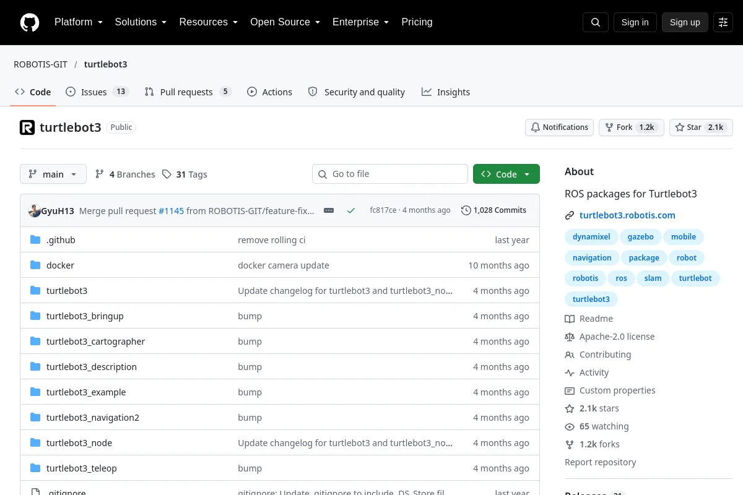View the 4 Branches link
The image size is (743, 495).
[125, 174]
